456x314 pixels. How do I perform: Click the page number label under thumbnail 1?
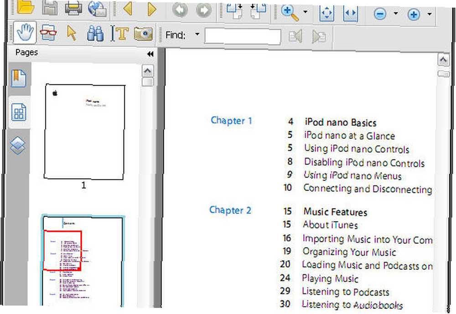click(x=84, y=185)
